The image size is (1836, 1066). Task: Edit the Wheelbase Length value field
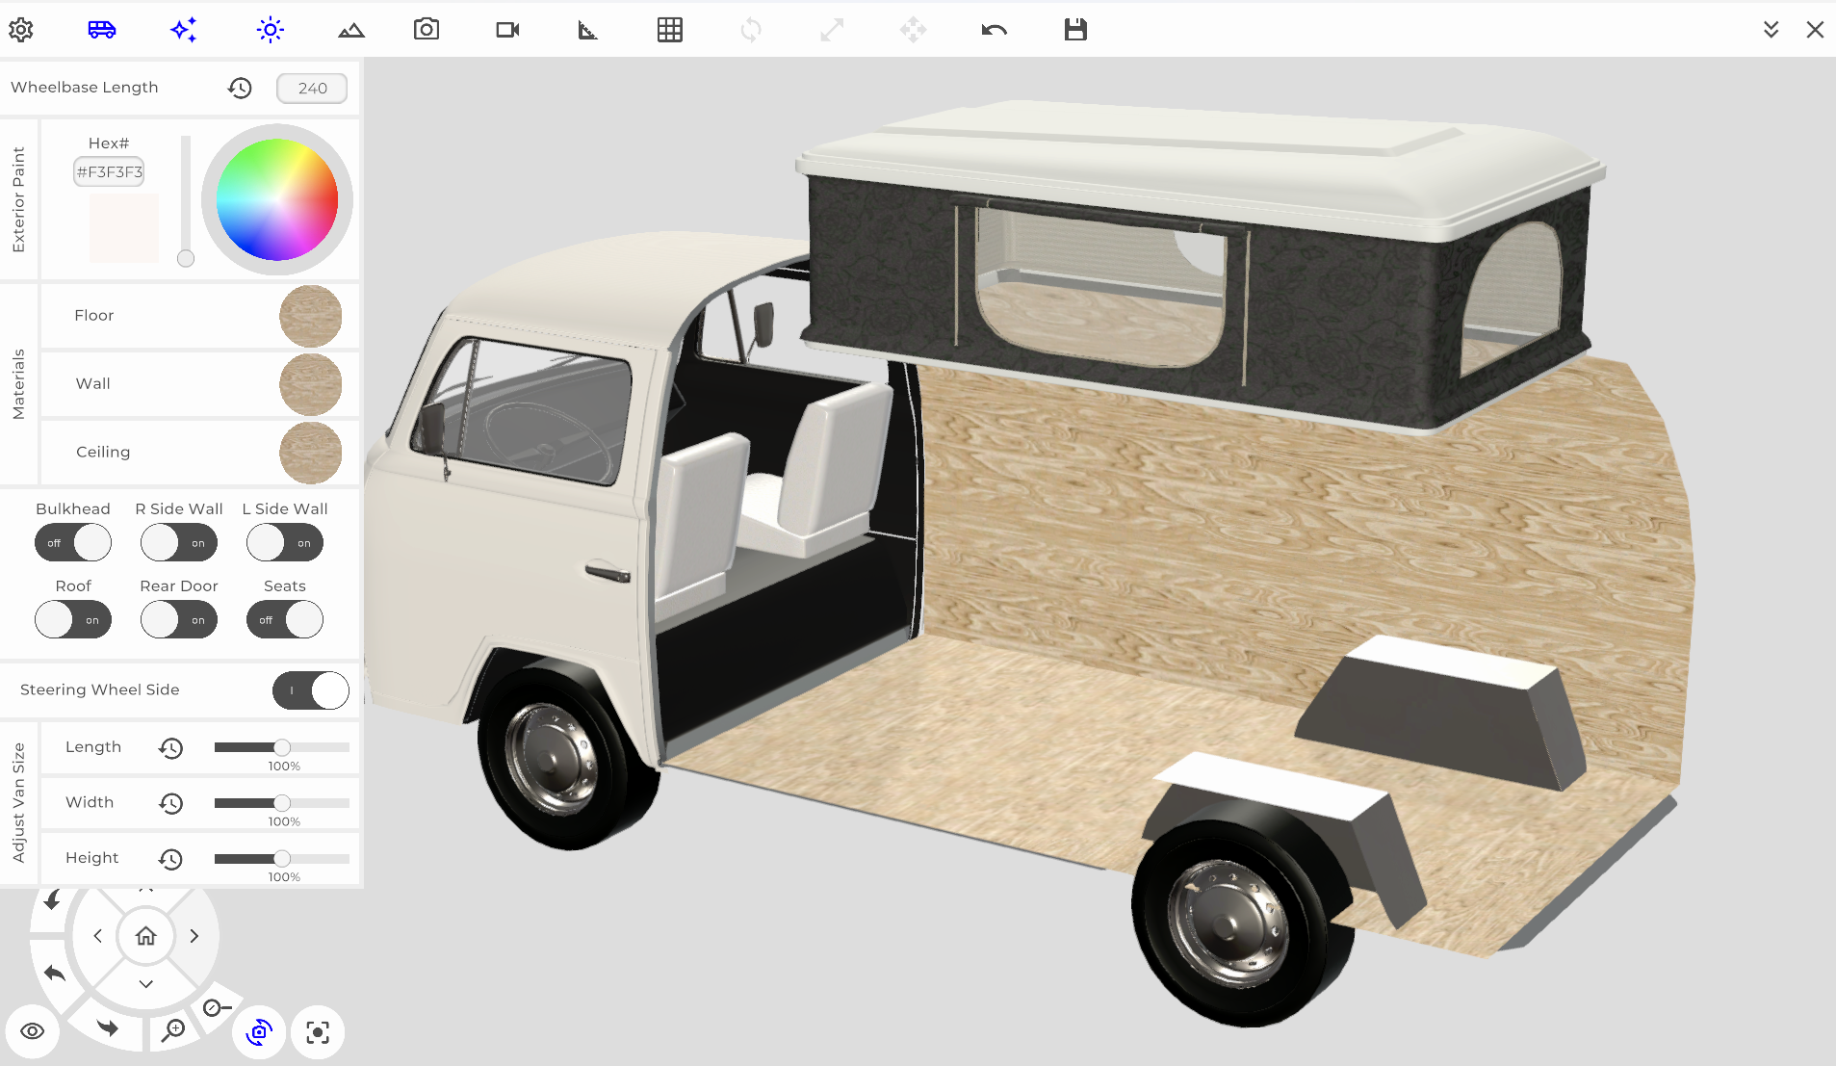[312, 88]
